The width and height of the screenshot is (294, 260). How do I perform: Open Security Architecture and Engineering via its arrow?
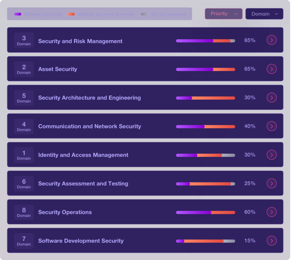point(271,97)
